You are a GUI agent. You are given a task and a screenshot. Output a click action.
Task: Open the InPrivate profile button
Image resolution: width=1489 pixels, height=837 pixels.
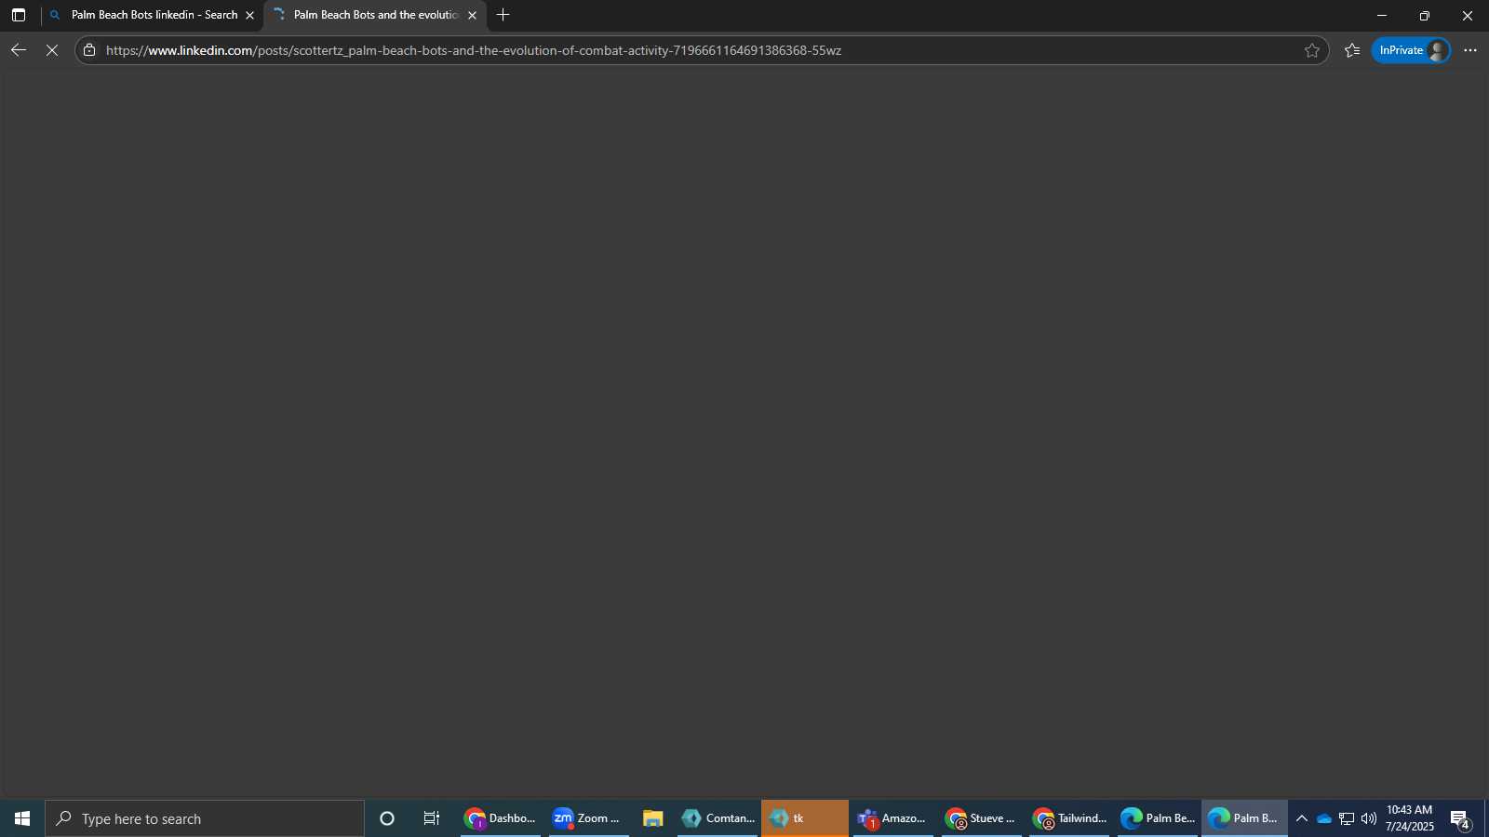point(1411,50)
